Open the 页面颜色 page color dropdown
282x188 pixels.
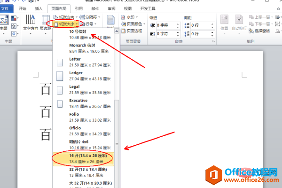[133, 24]
